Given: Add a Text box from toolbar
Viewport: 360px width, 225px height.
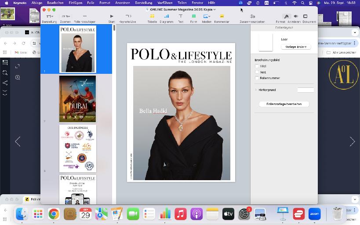Looking at the screenshot, I should pyautogui.click(x=181, y=16).
